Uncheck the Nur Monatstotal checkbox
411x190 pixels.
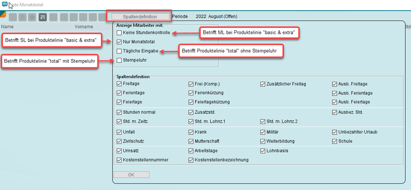[x=119, y=42]
